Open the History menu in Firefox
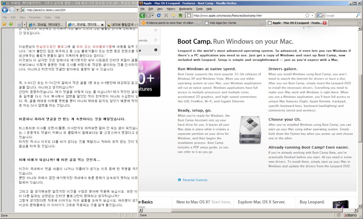Screen dimensions: 363x219 pos(171,9)
